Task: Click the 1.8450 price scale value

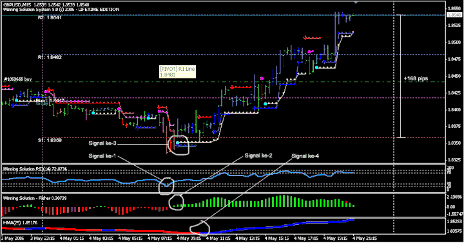Action: [x=454, y=76]
